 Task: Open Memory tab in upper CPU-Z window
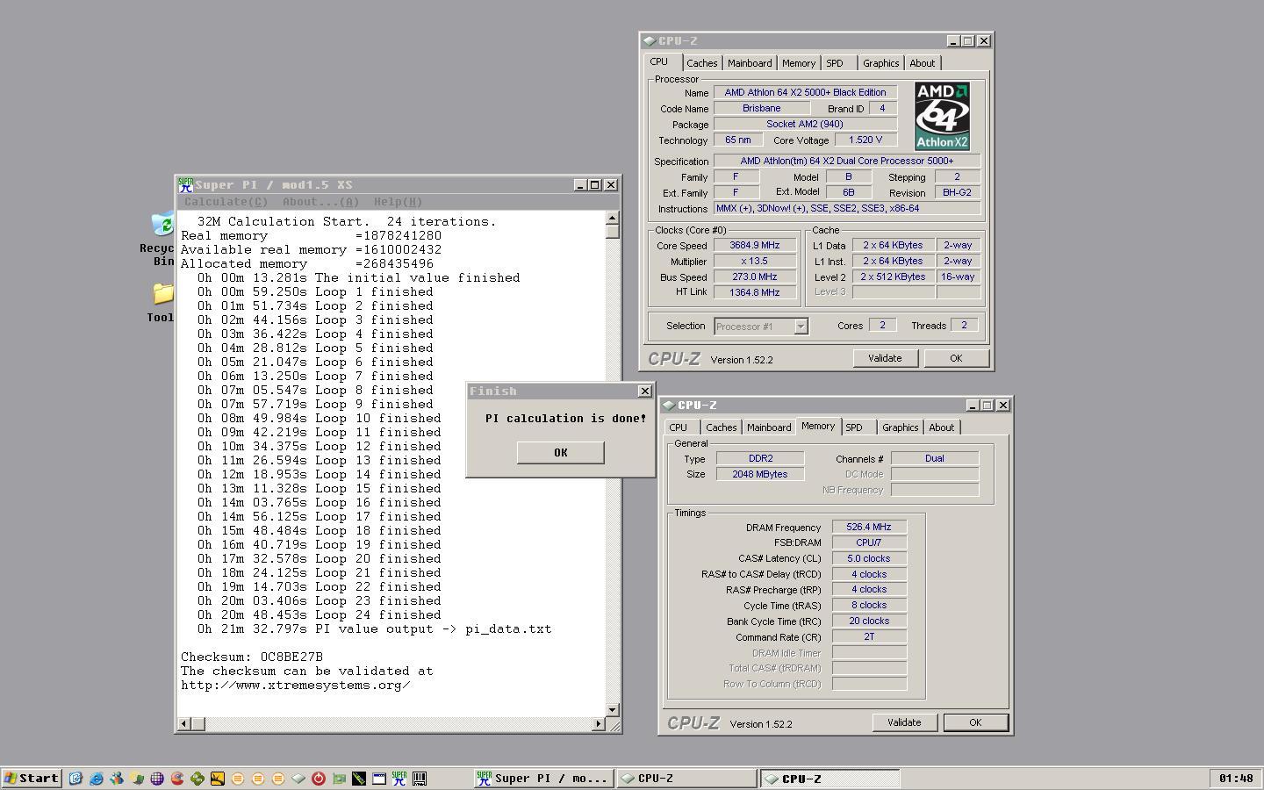click(799, 63)
